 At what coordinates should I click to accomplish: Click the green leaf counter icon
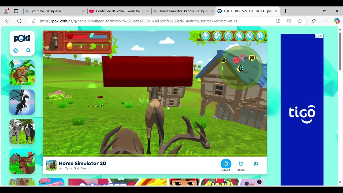tap(92, 46)
